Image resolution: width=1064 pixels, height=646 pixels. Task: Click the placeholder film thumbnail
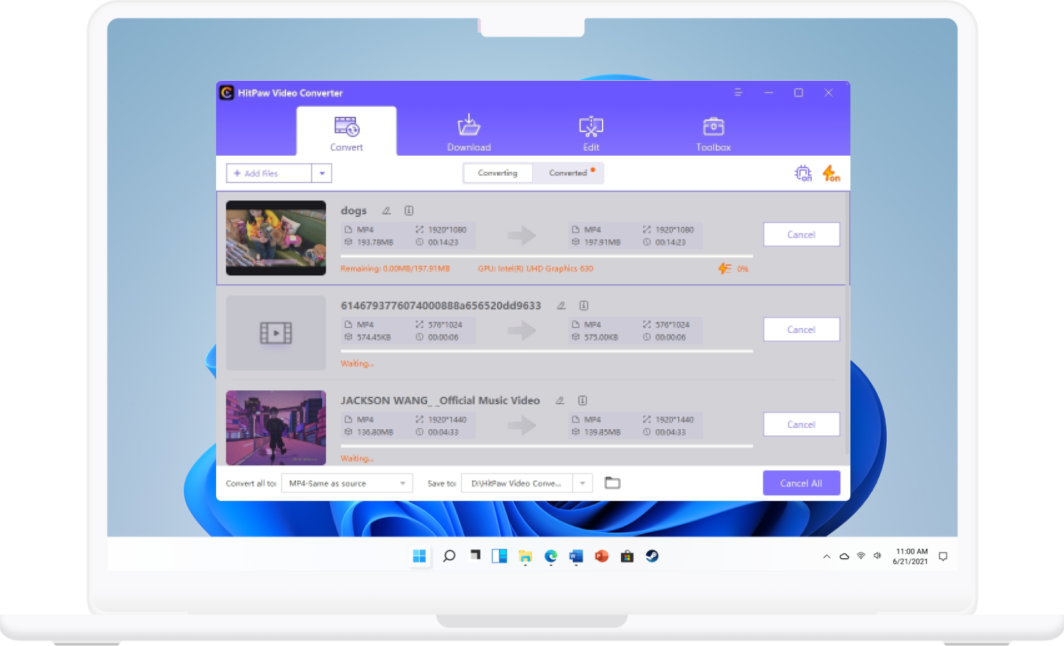point(276,333)
